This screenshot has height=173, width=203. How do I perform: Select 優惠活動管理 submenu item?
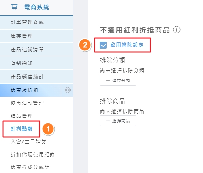[x=27, y=103]
